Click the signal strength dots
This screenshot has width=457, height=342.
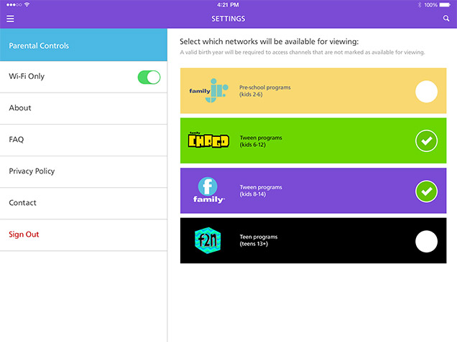pyautogui.click(x=14, y=4)
